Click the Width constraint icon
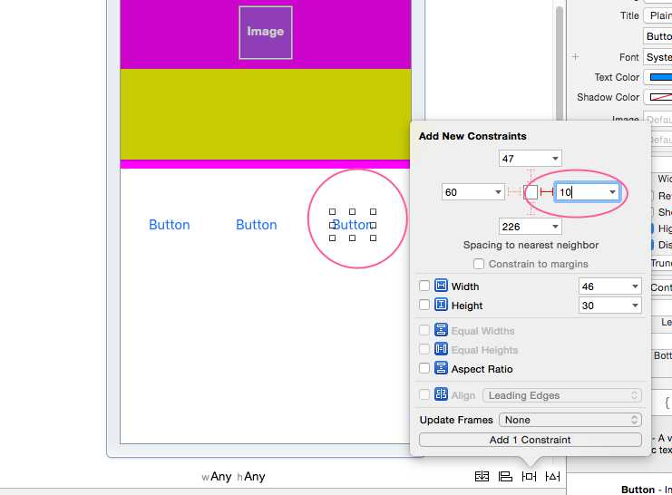The height and width of the screenshot is (495, 672). (x=441, y=286)
